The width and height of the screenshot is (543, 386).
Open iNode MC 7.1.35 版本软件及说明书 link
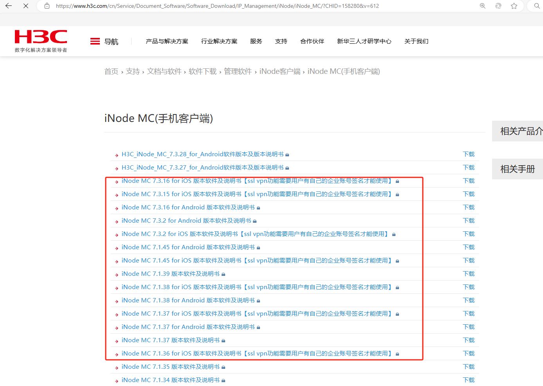coord(171,367)
